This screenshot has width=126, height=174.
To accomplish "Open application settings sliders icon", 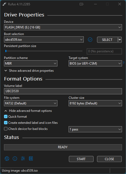I will (x=23, y=159).
